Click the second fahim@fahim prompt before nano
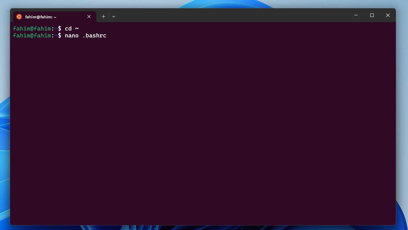408x230 pixels. tap(37, 36)
